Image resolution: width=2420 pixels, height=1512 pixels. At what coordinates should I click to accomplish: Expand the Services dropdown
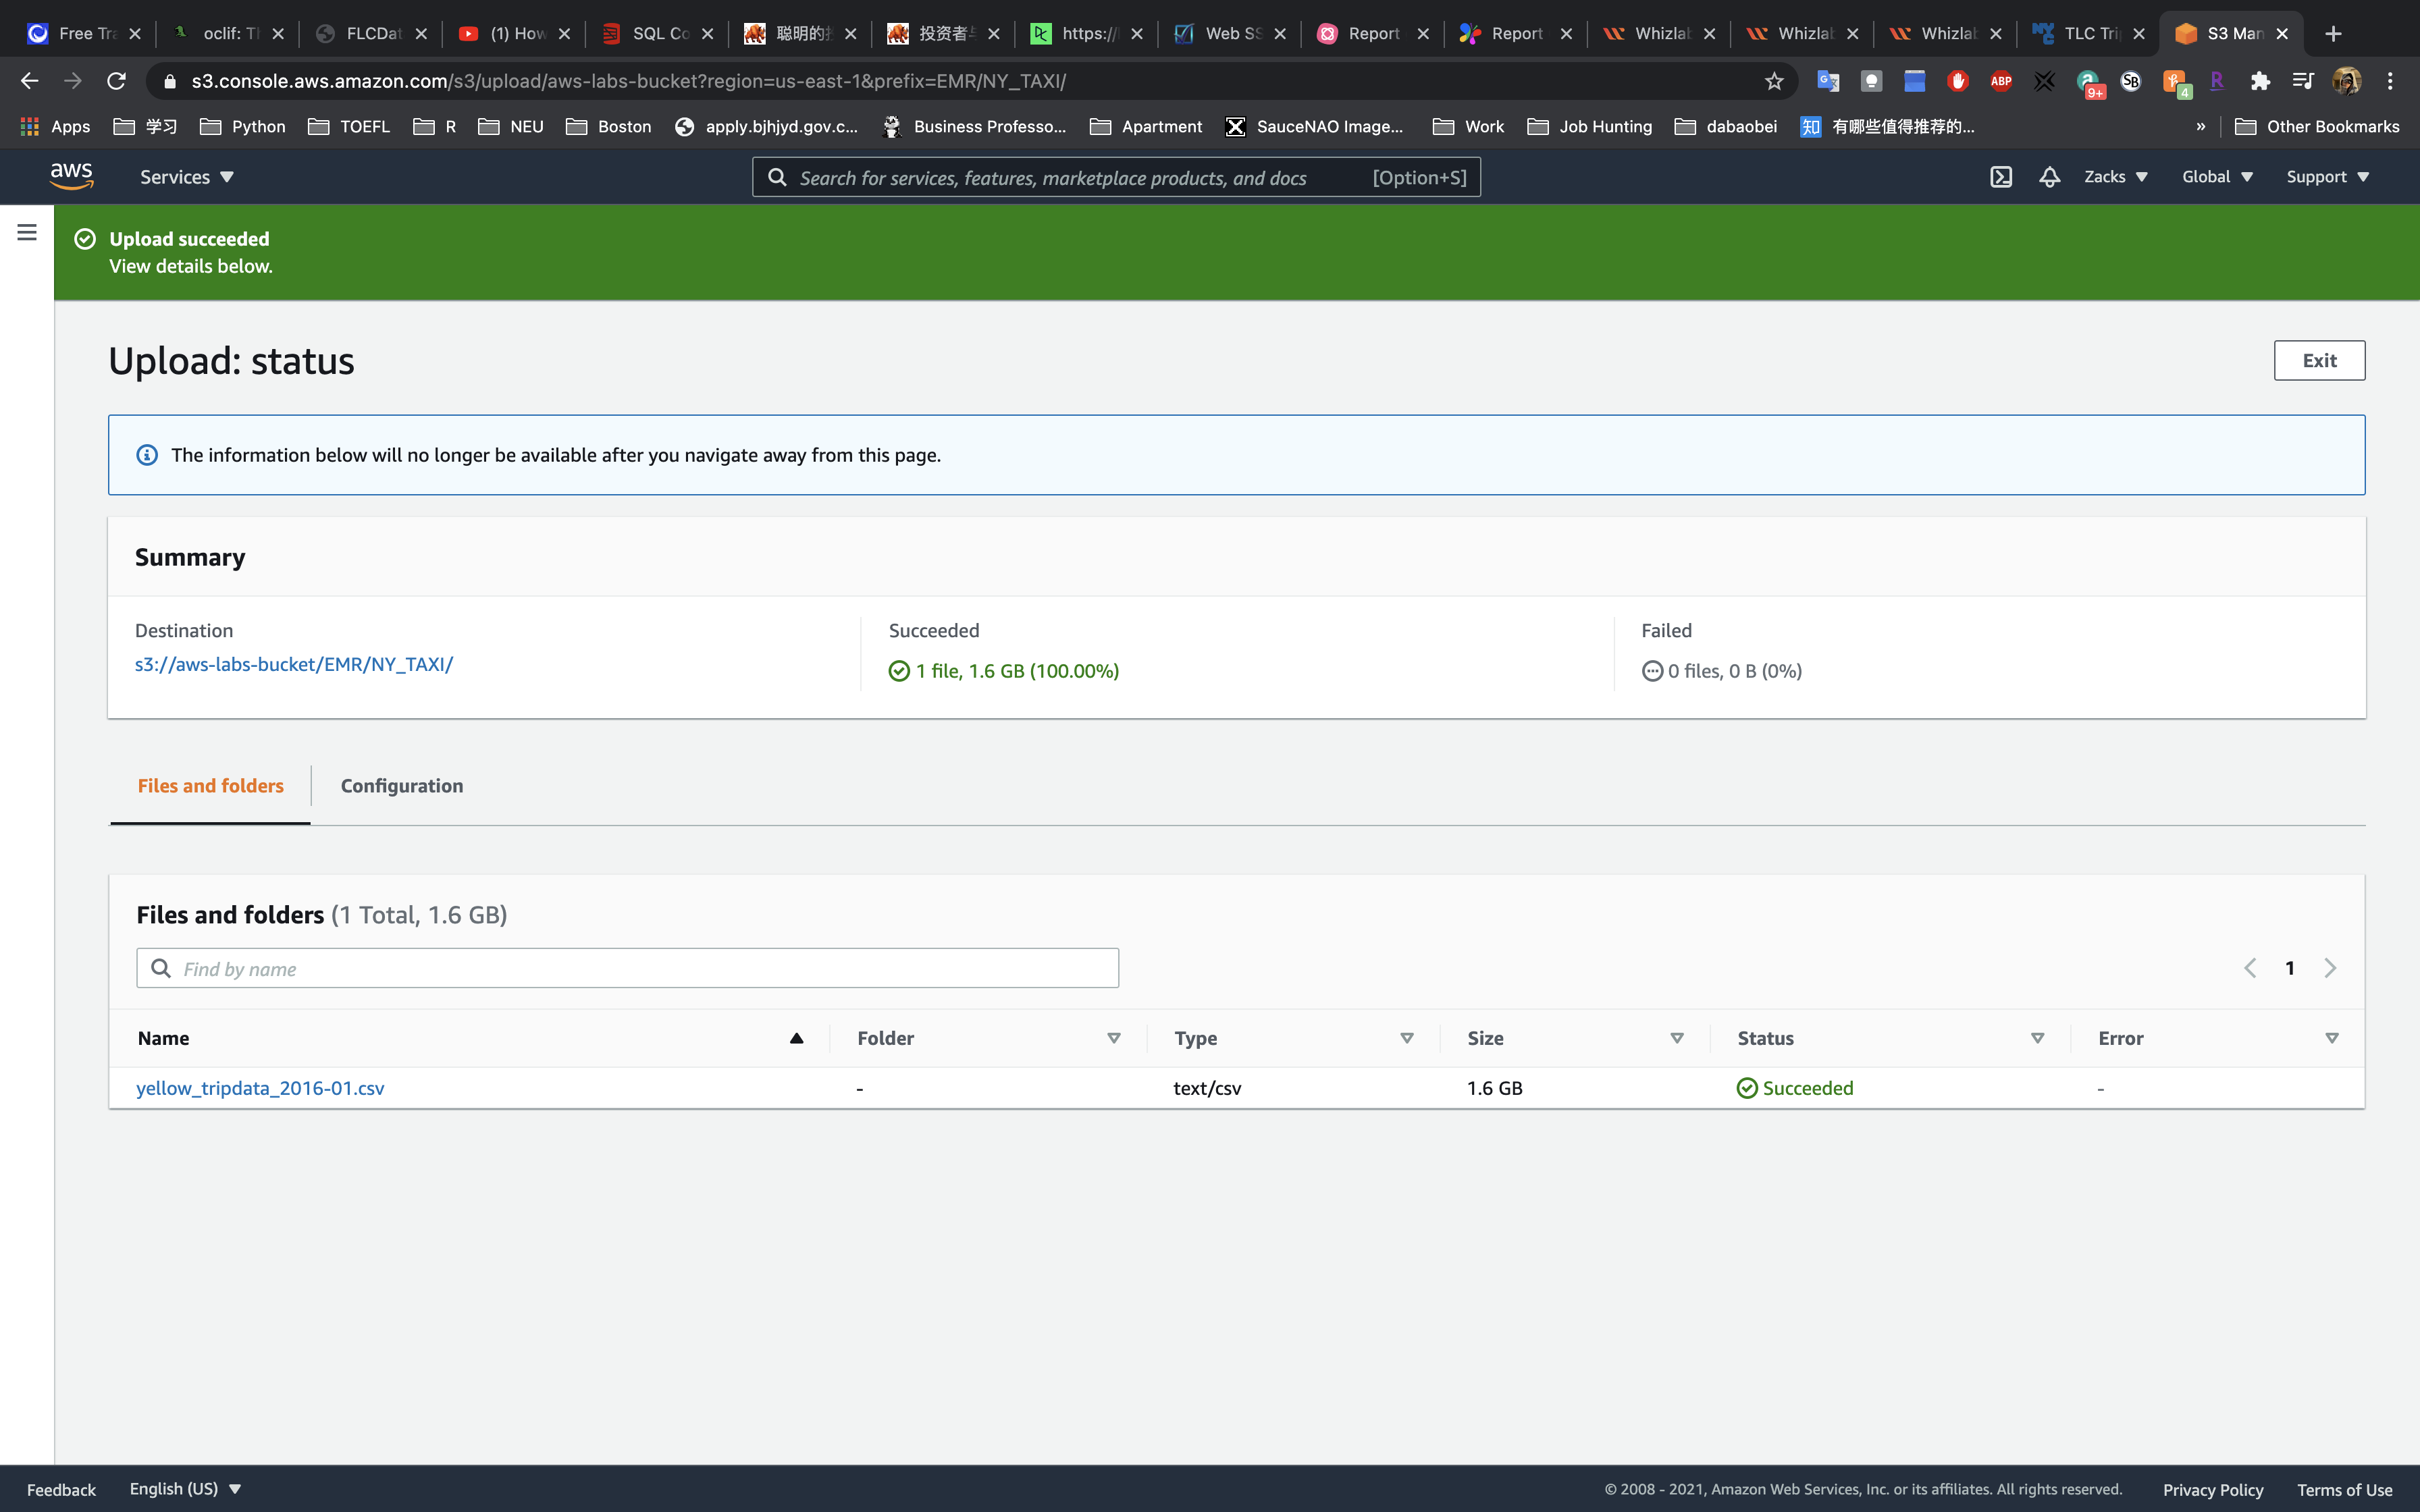187,177
